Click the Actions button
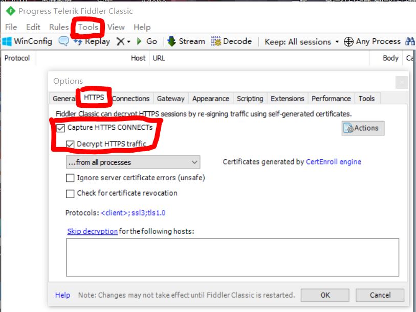This screenshot has height=312, width=416. (362, 128)
